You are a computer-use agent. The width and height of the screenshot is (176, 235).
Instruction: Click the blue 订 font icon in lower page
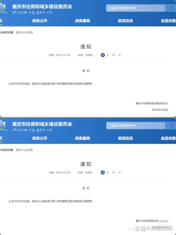[x=103, y=173]
